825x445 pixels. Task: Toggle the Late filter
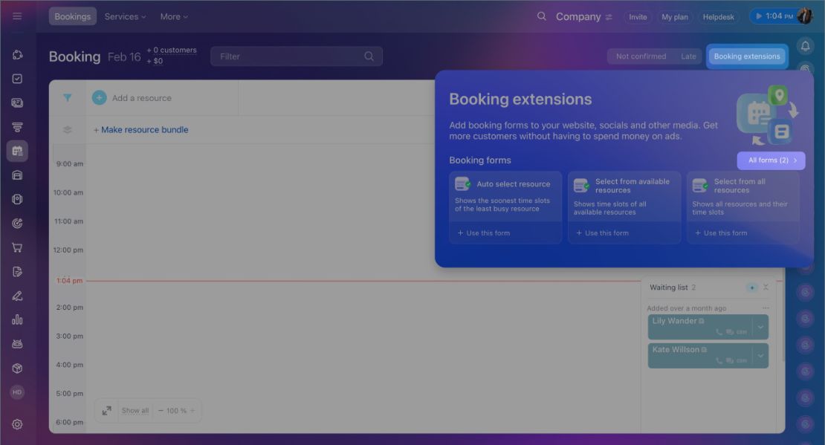[688, 56]
